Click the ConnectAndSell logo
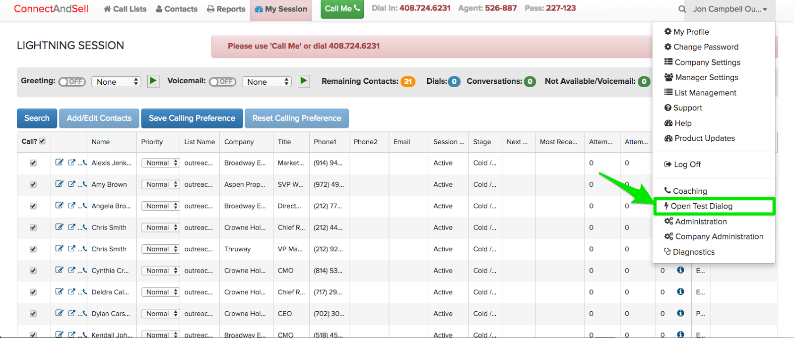This screenshot has height=338, width=794. [51, 8]
